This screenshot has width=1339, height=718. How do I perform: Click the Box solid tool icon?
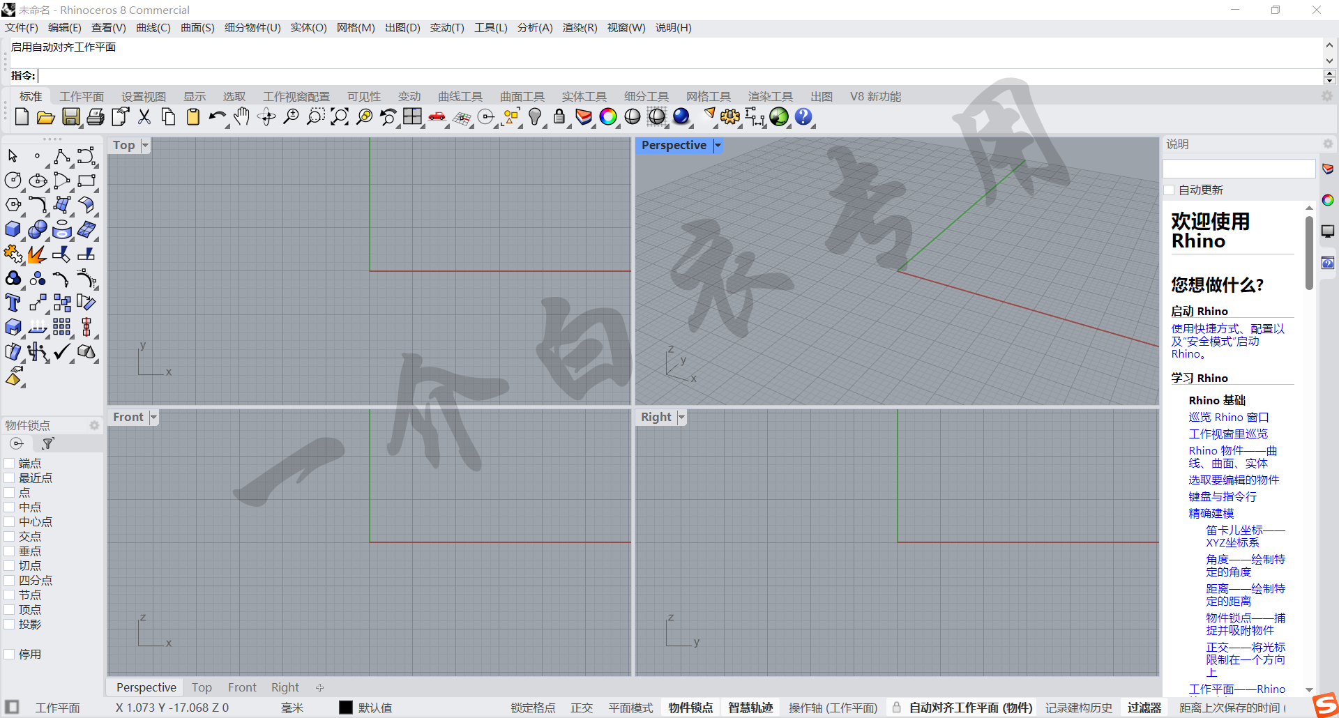pyautogui.click(x=13, y=230)
